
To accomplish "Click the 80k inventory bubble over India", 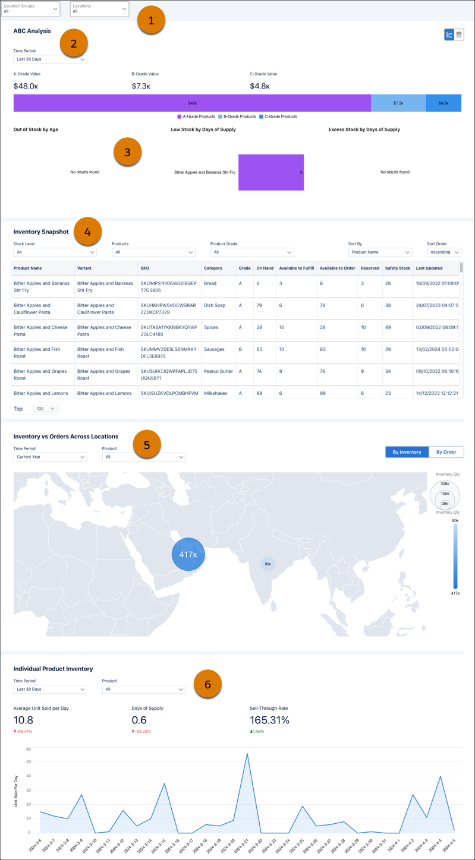I will (268, 564).
